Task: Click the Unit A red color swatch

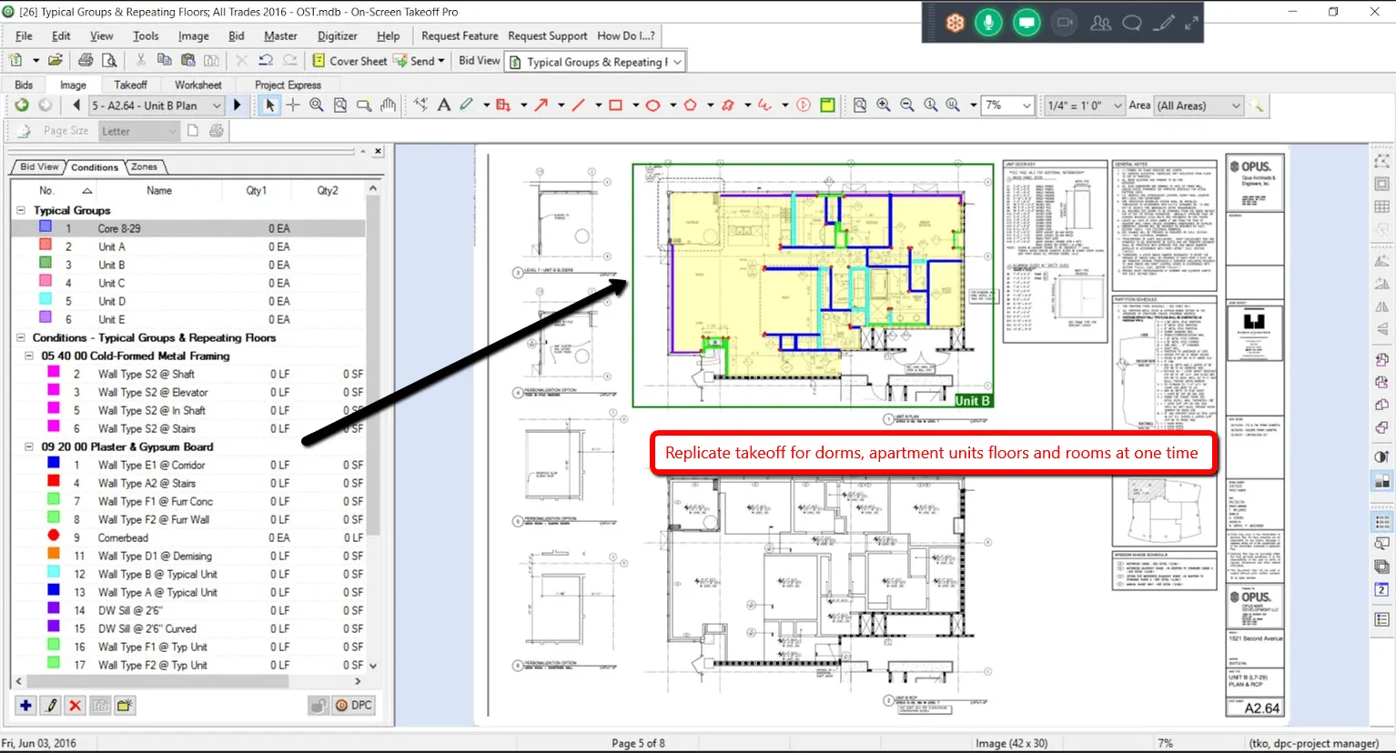Action: pyautogui.click(x=46, y=246)
